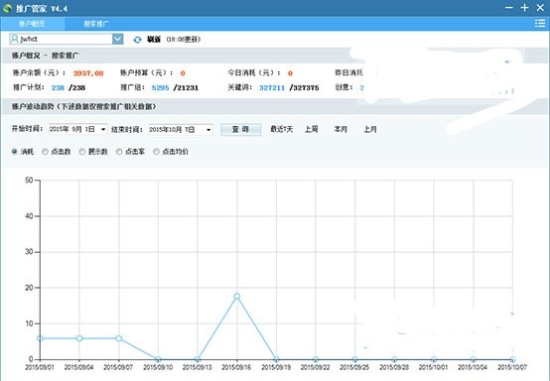This screenshot has height=381, width=550.
Task: Click the account balance value 3937.08
Action: [x=88, y=73]
